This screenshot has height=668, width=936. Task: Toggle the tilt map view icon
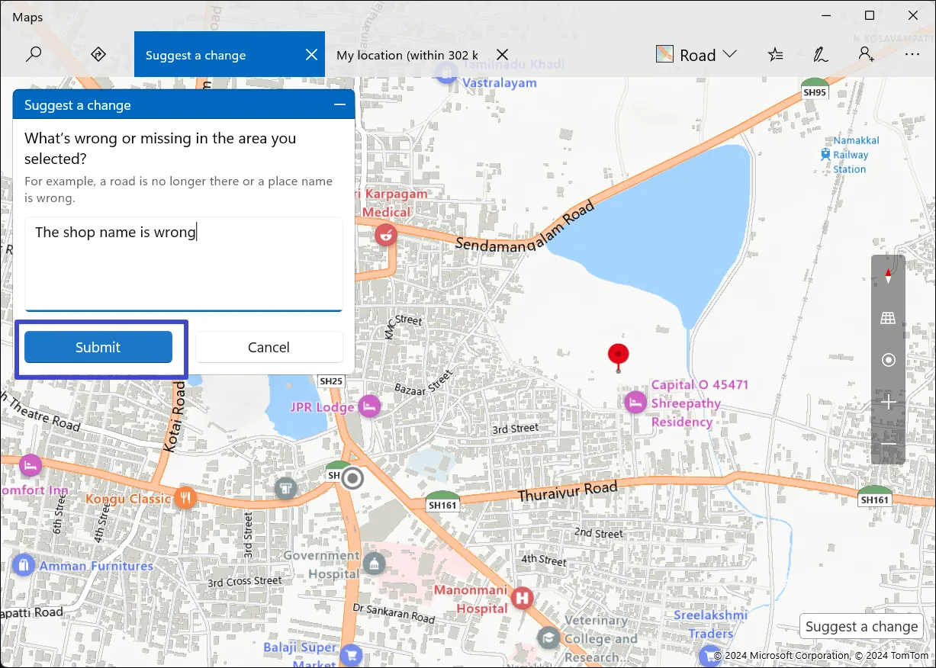click(x=888, y=318)
